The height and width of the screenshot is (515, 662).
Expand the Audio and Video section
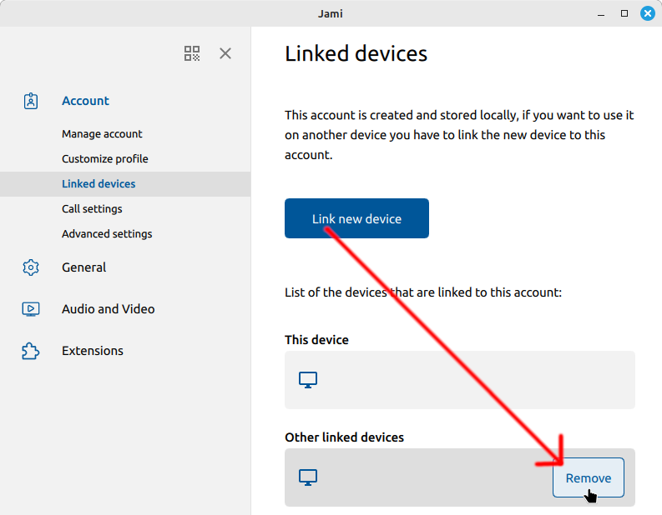108,309
